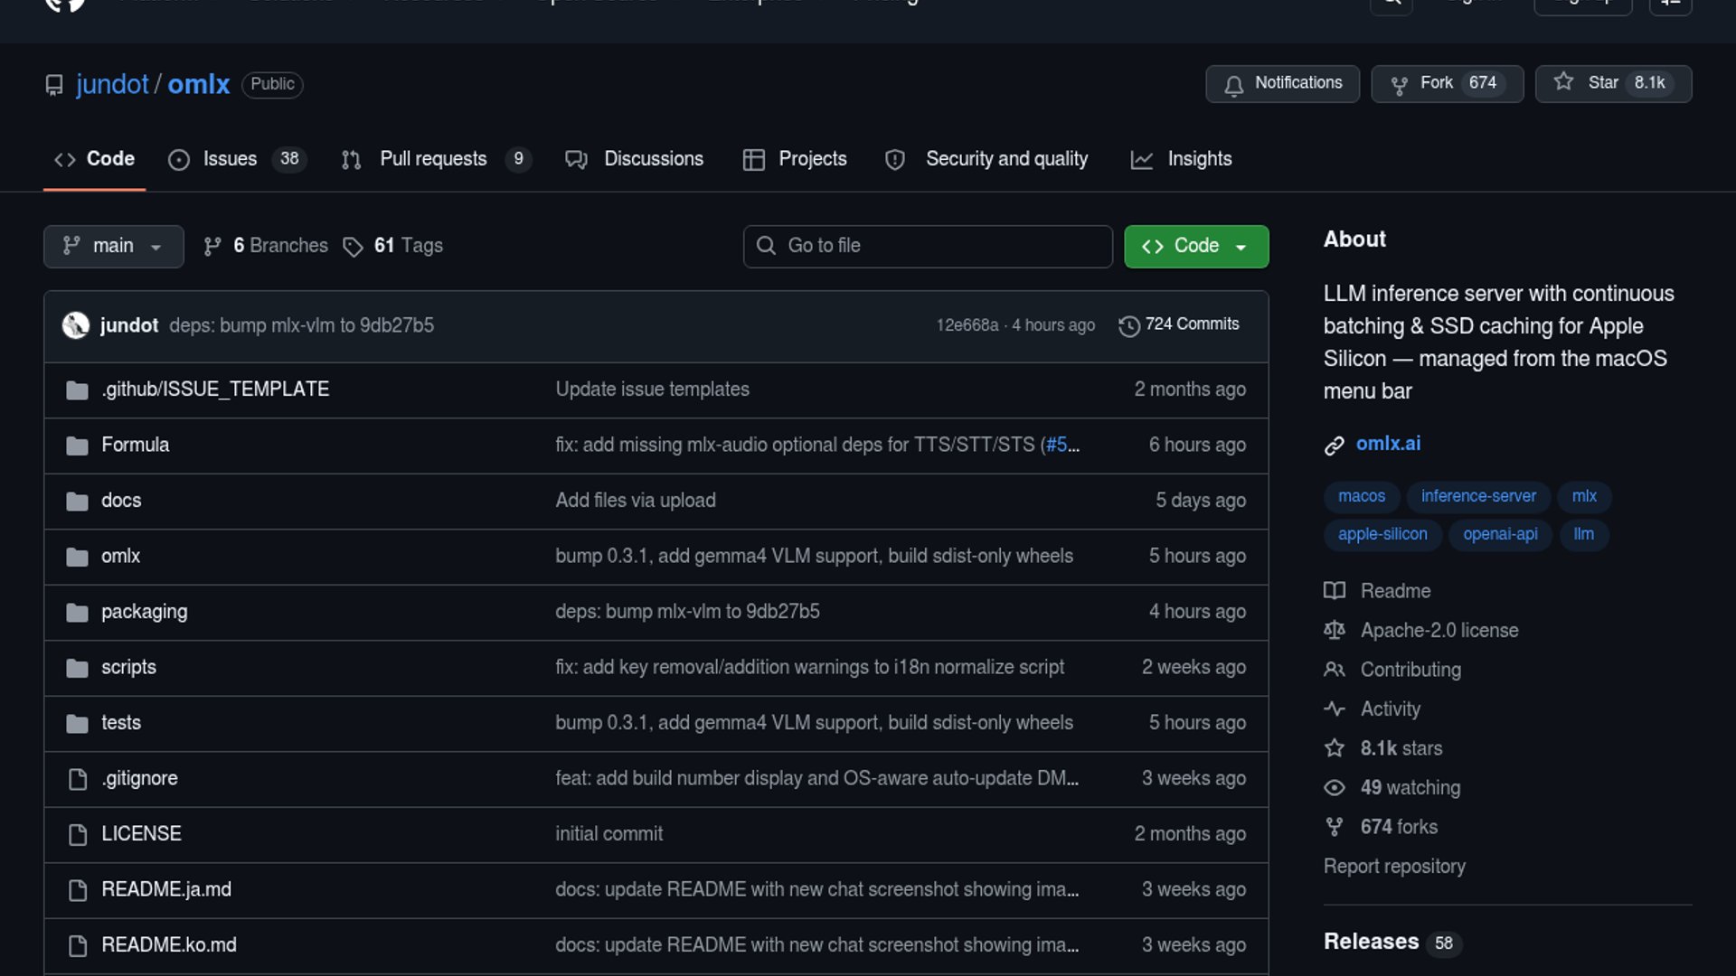Open the main branch dropdown

pyautogui.click(x=113, y=247)
